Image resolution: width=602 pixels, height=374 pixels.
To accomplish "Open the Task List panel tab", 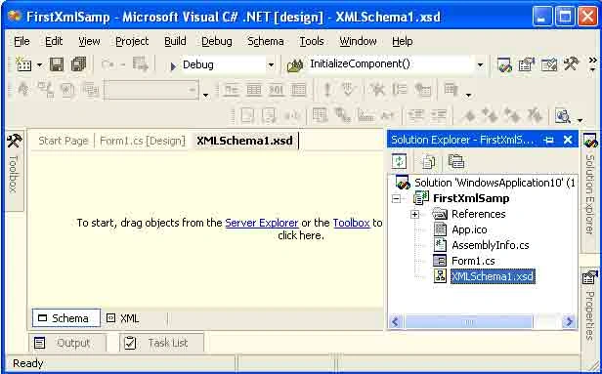I will pyautogui.click(x=161, y=343).
